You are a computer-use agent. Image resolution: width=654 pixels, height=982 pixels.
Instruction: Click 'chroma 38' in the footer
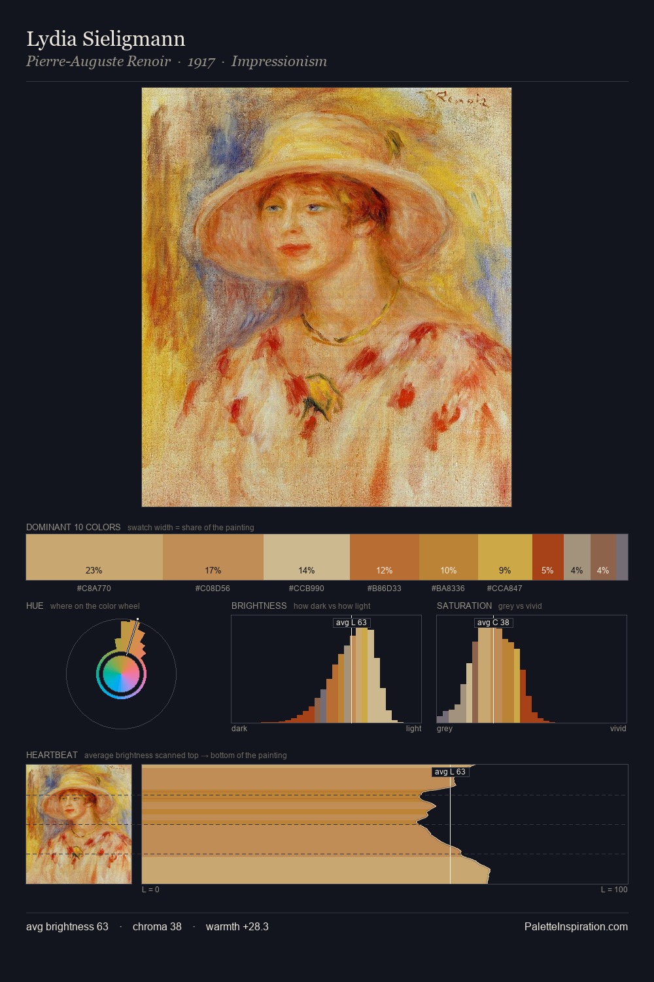click(x=157, y=926)
